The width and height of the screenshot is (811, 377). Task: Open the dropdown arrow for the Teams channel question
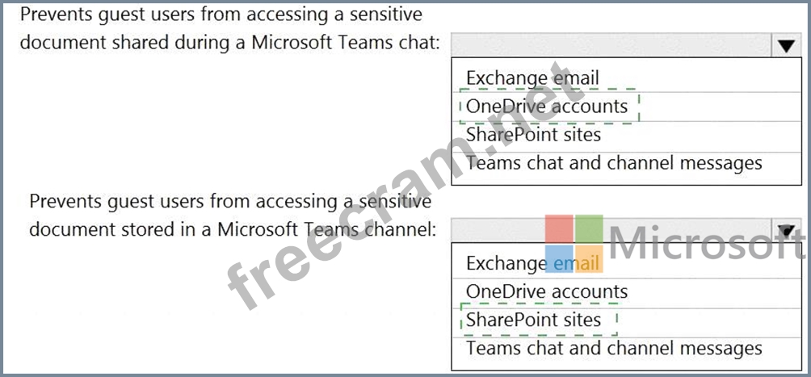click(786, 232)
